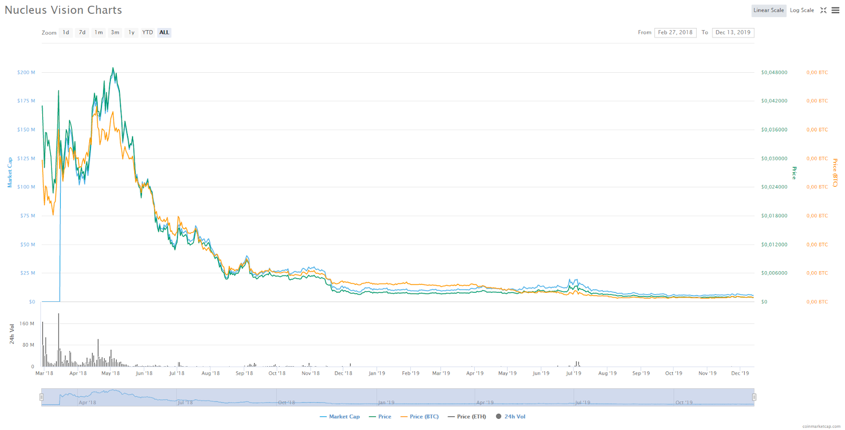Toggle fullscreen with the expand arrows icon
This screenshot has width=845, height=430.
pos(823,10)
